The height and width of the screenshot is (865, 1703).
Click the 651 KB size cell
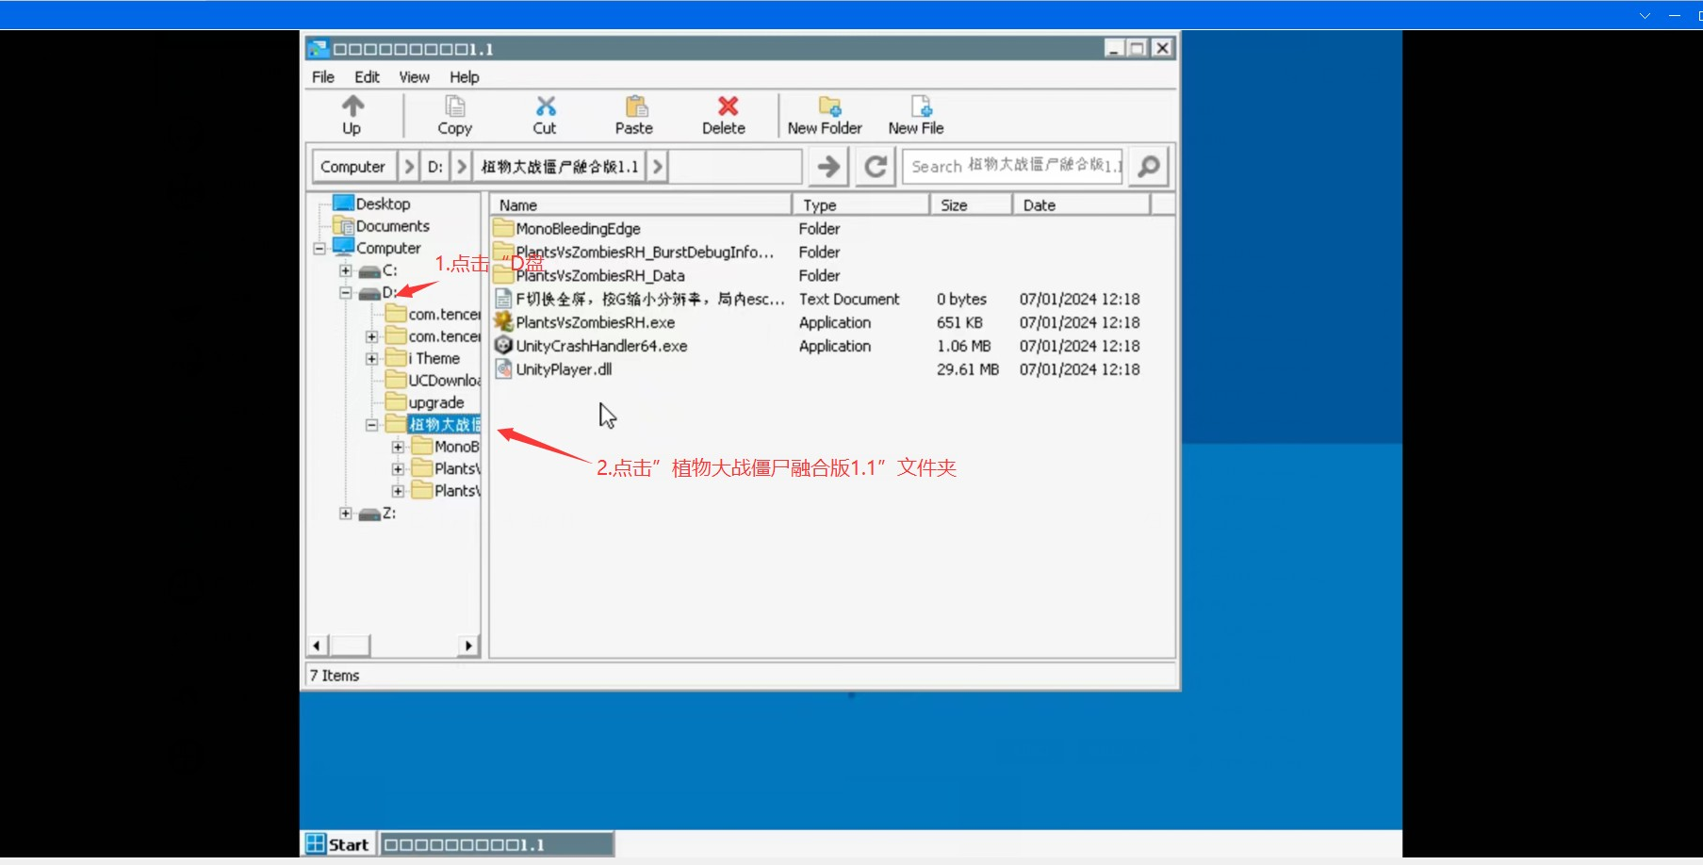point(960,322)
